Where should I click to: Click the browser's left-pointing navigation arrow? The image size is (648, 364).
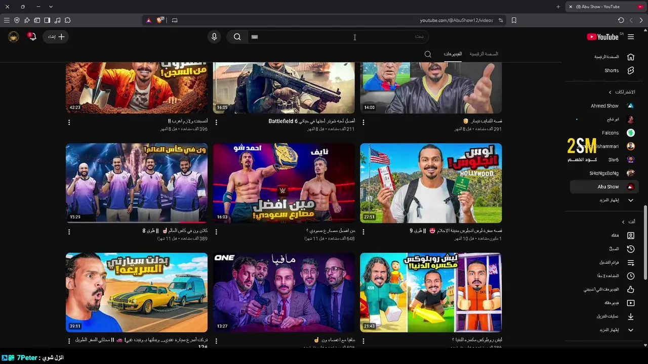pos(631,20)
